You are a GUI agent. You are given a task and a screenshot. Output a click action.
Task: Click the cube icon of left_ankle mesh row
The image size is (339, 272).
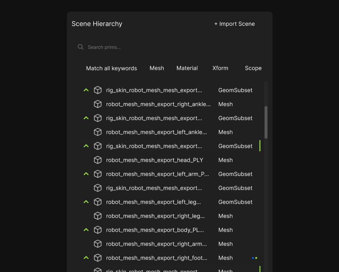(x=98, y=132)
